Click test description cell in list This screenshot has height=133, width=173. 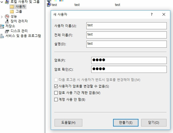[x=117, y=5]
